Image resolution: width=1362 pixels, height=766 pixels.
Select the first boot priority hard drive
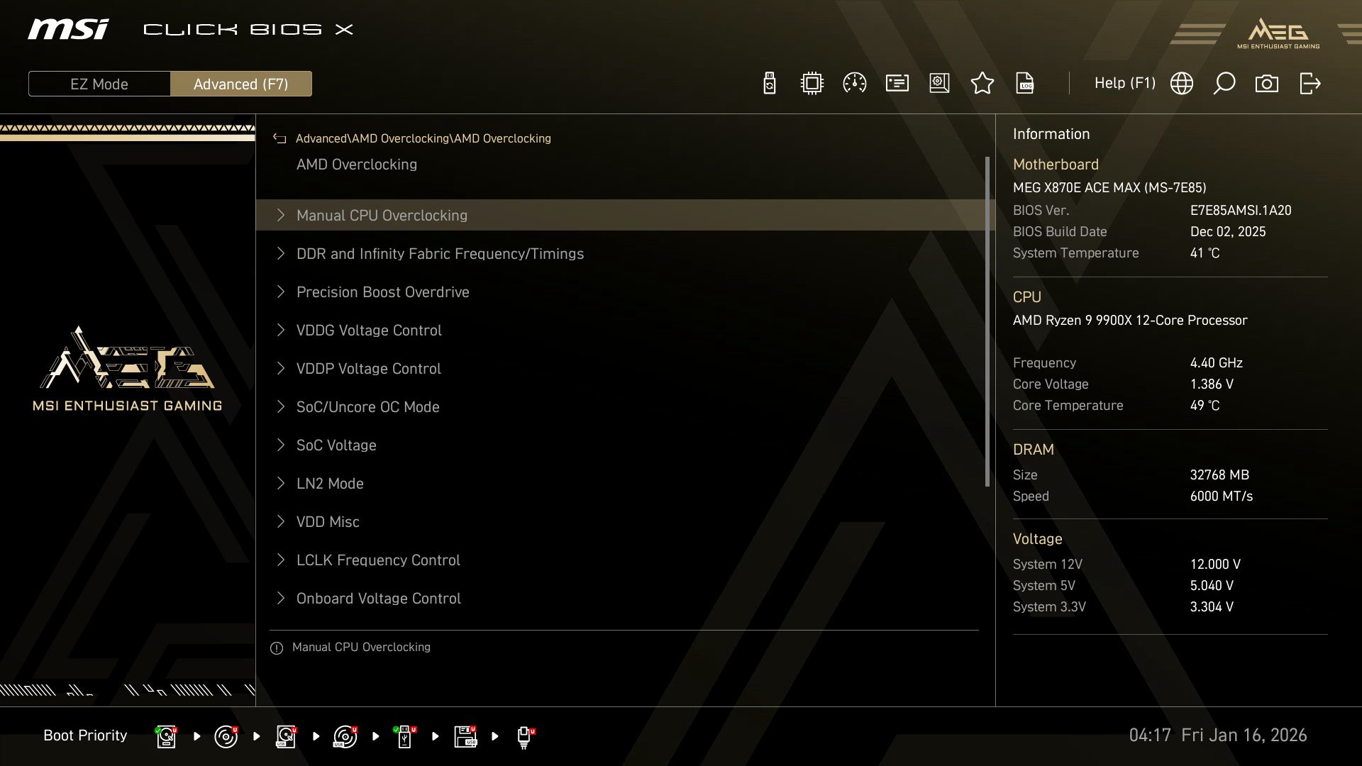(x=165, y=736)
